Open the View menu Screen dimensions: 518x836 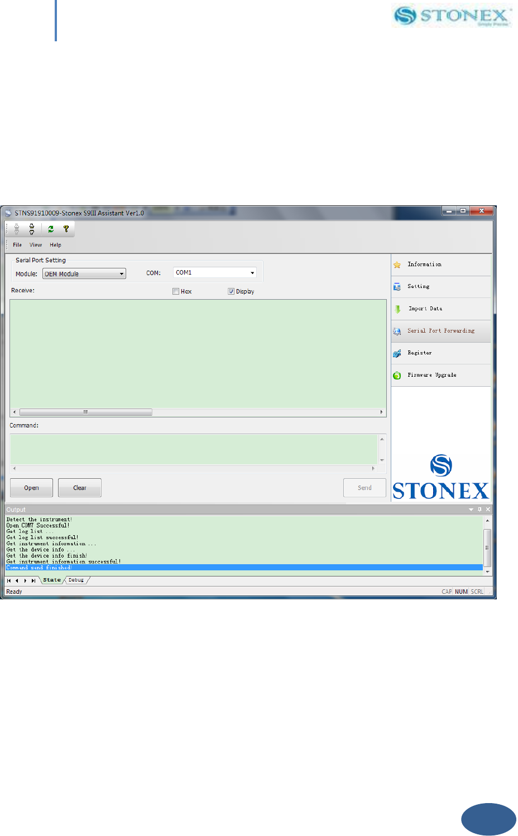click(36, 245)
